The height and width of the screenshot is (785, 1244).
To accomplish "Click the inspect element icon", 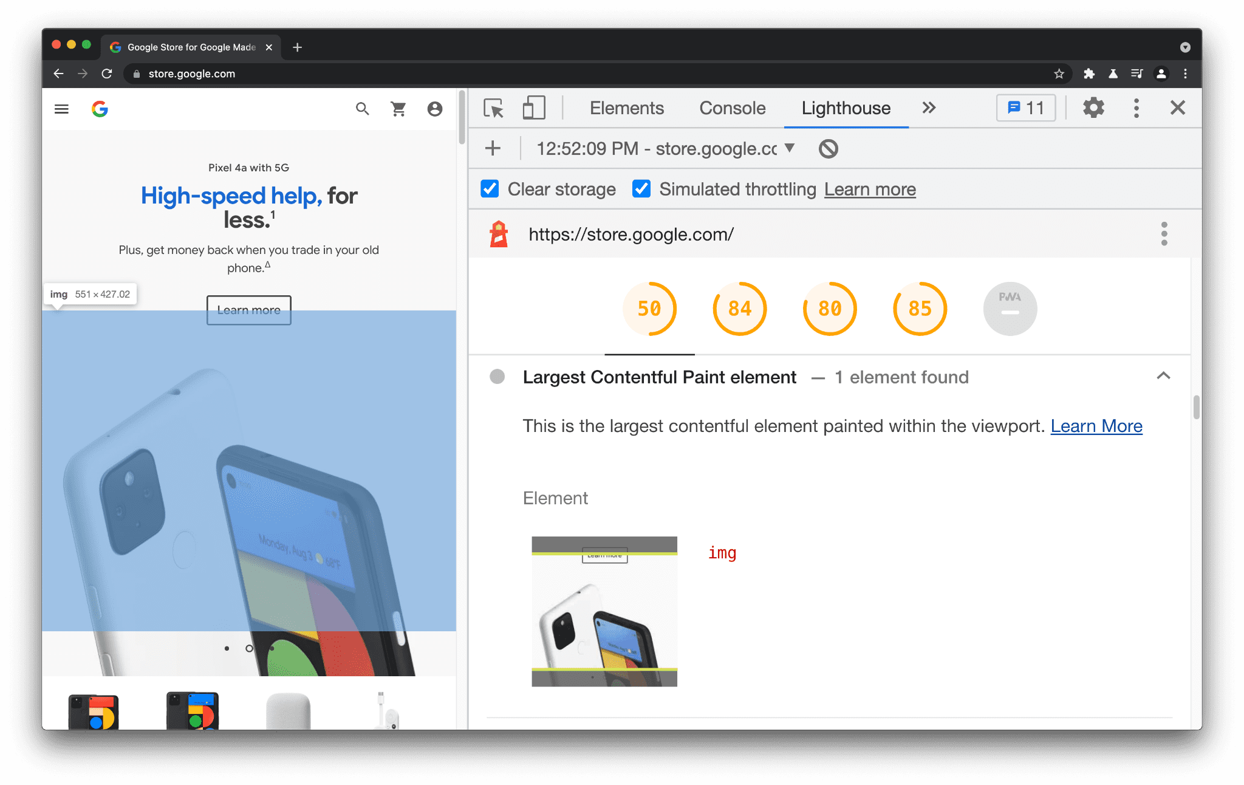I will coord(494,108).
